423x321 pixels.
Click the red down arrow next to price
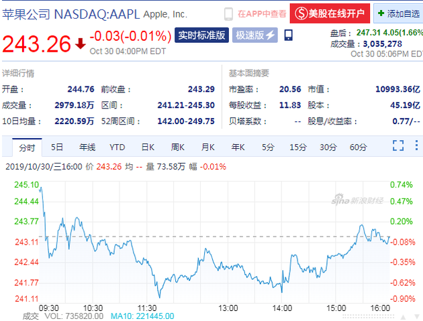[x=81, y=44]
